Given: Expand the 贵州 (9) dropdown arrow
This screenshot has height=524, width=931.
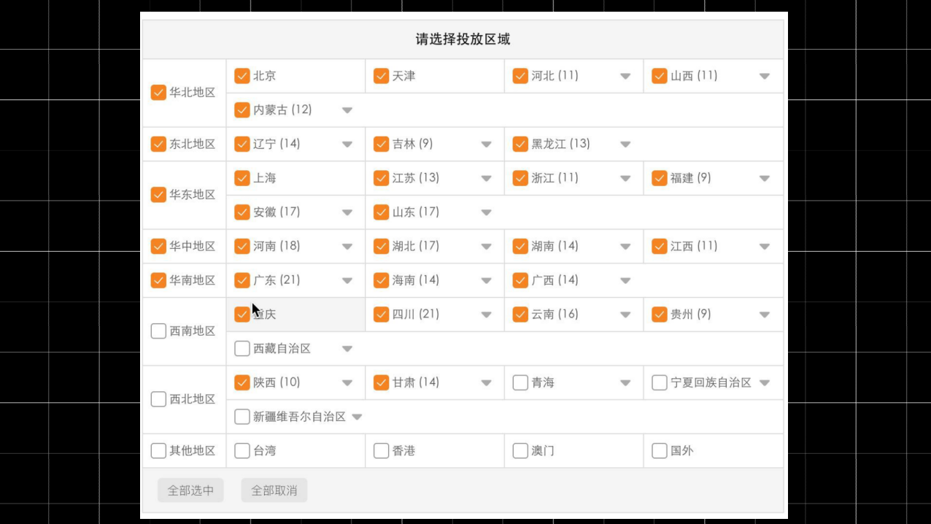Looking at the screenshot, I should [765, 315].
